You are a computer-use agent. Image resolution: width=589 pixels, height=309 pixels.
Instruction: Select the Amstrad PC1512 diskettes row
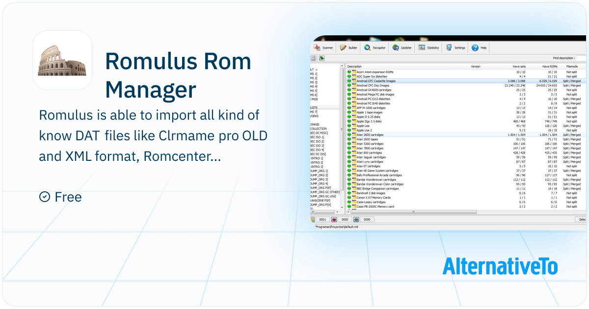tap(466, 99)
